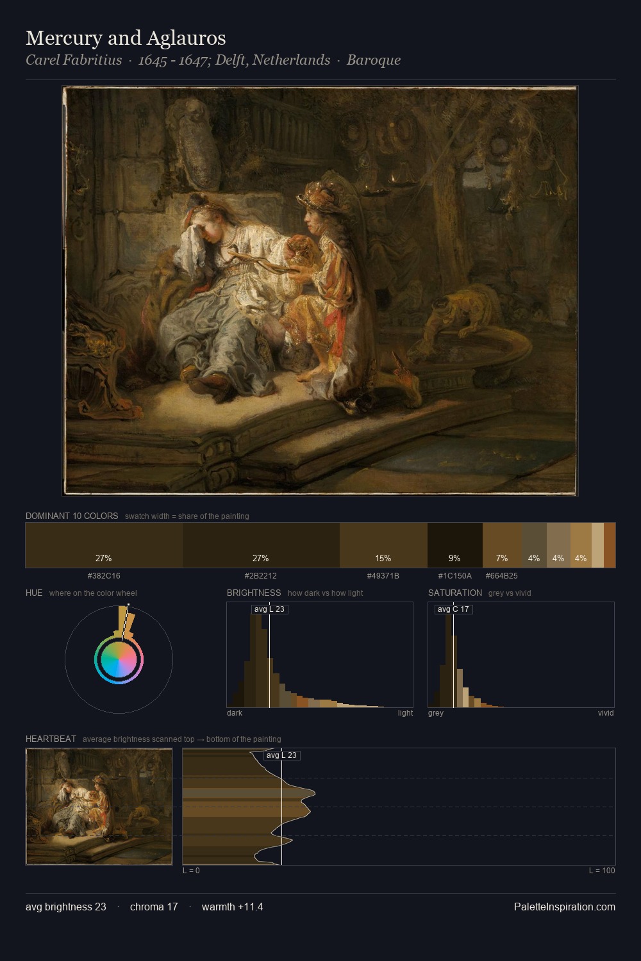Click the 'DOMINANT 10 COLORS' heading
The height and width of the screenshot is (961, 641).
pyautogui.click(x=72, y=516)
